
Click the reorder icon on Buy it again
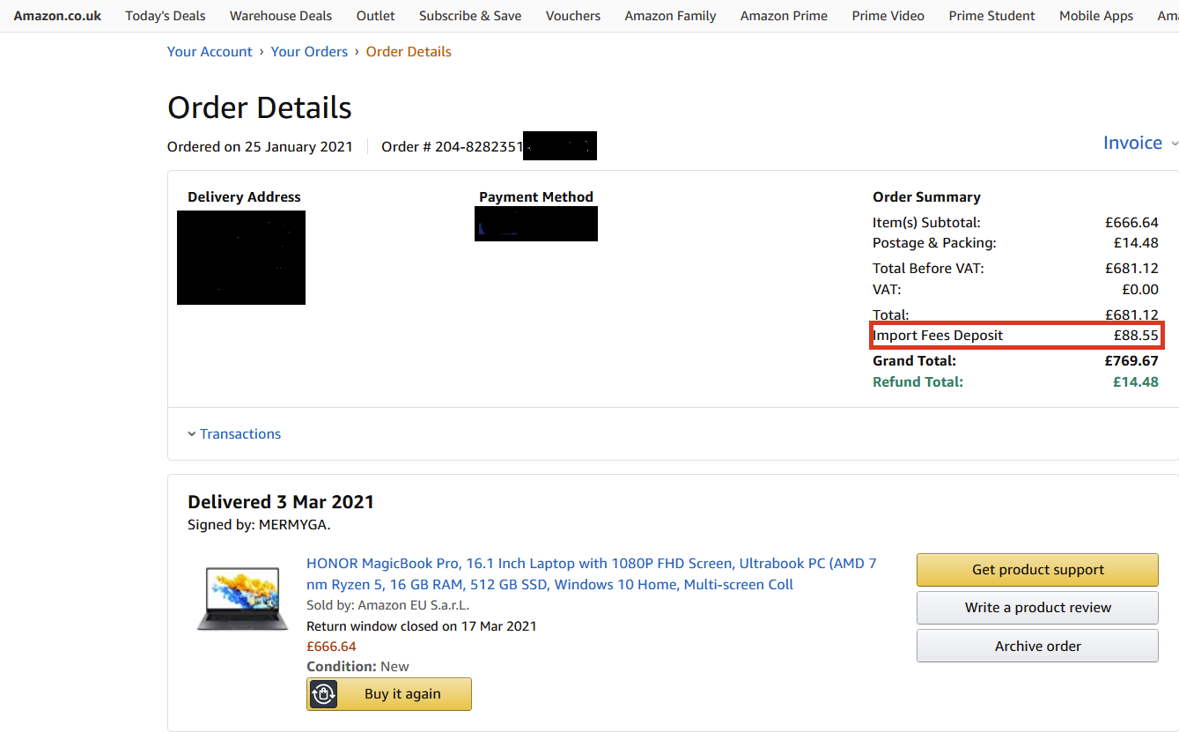coord(324,694)
